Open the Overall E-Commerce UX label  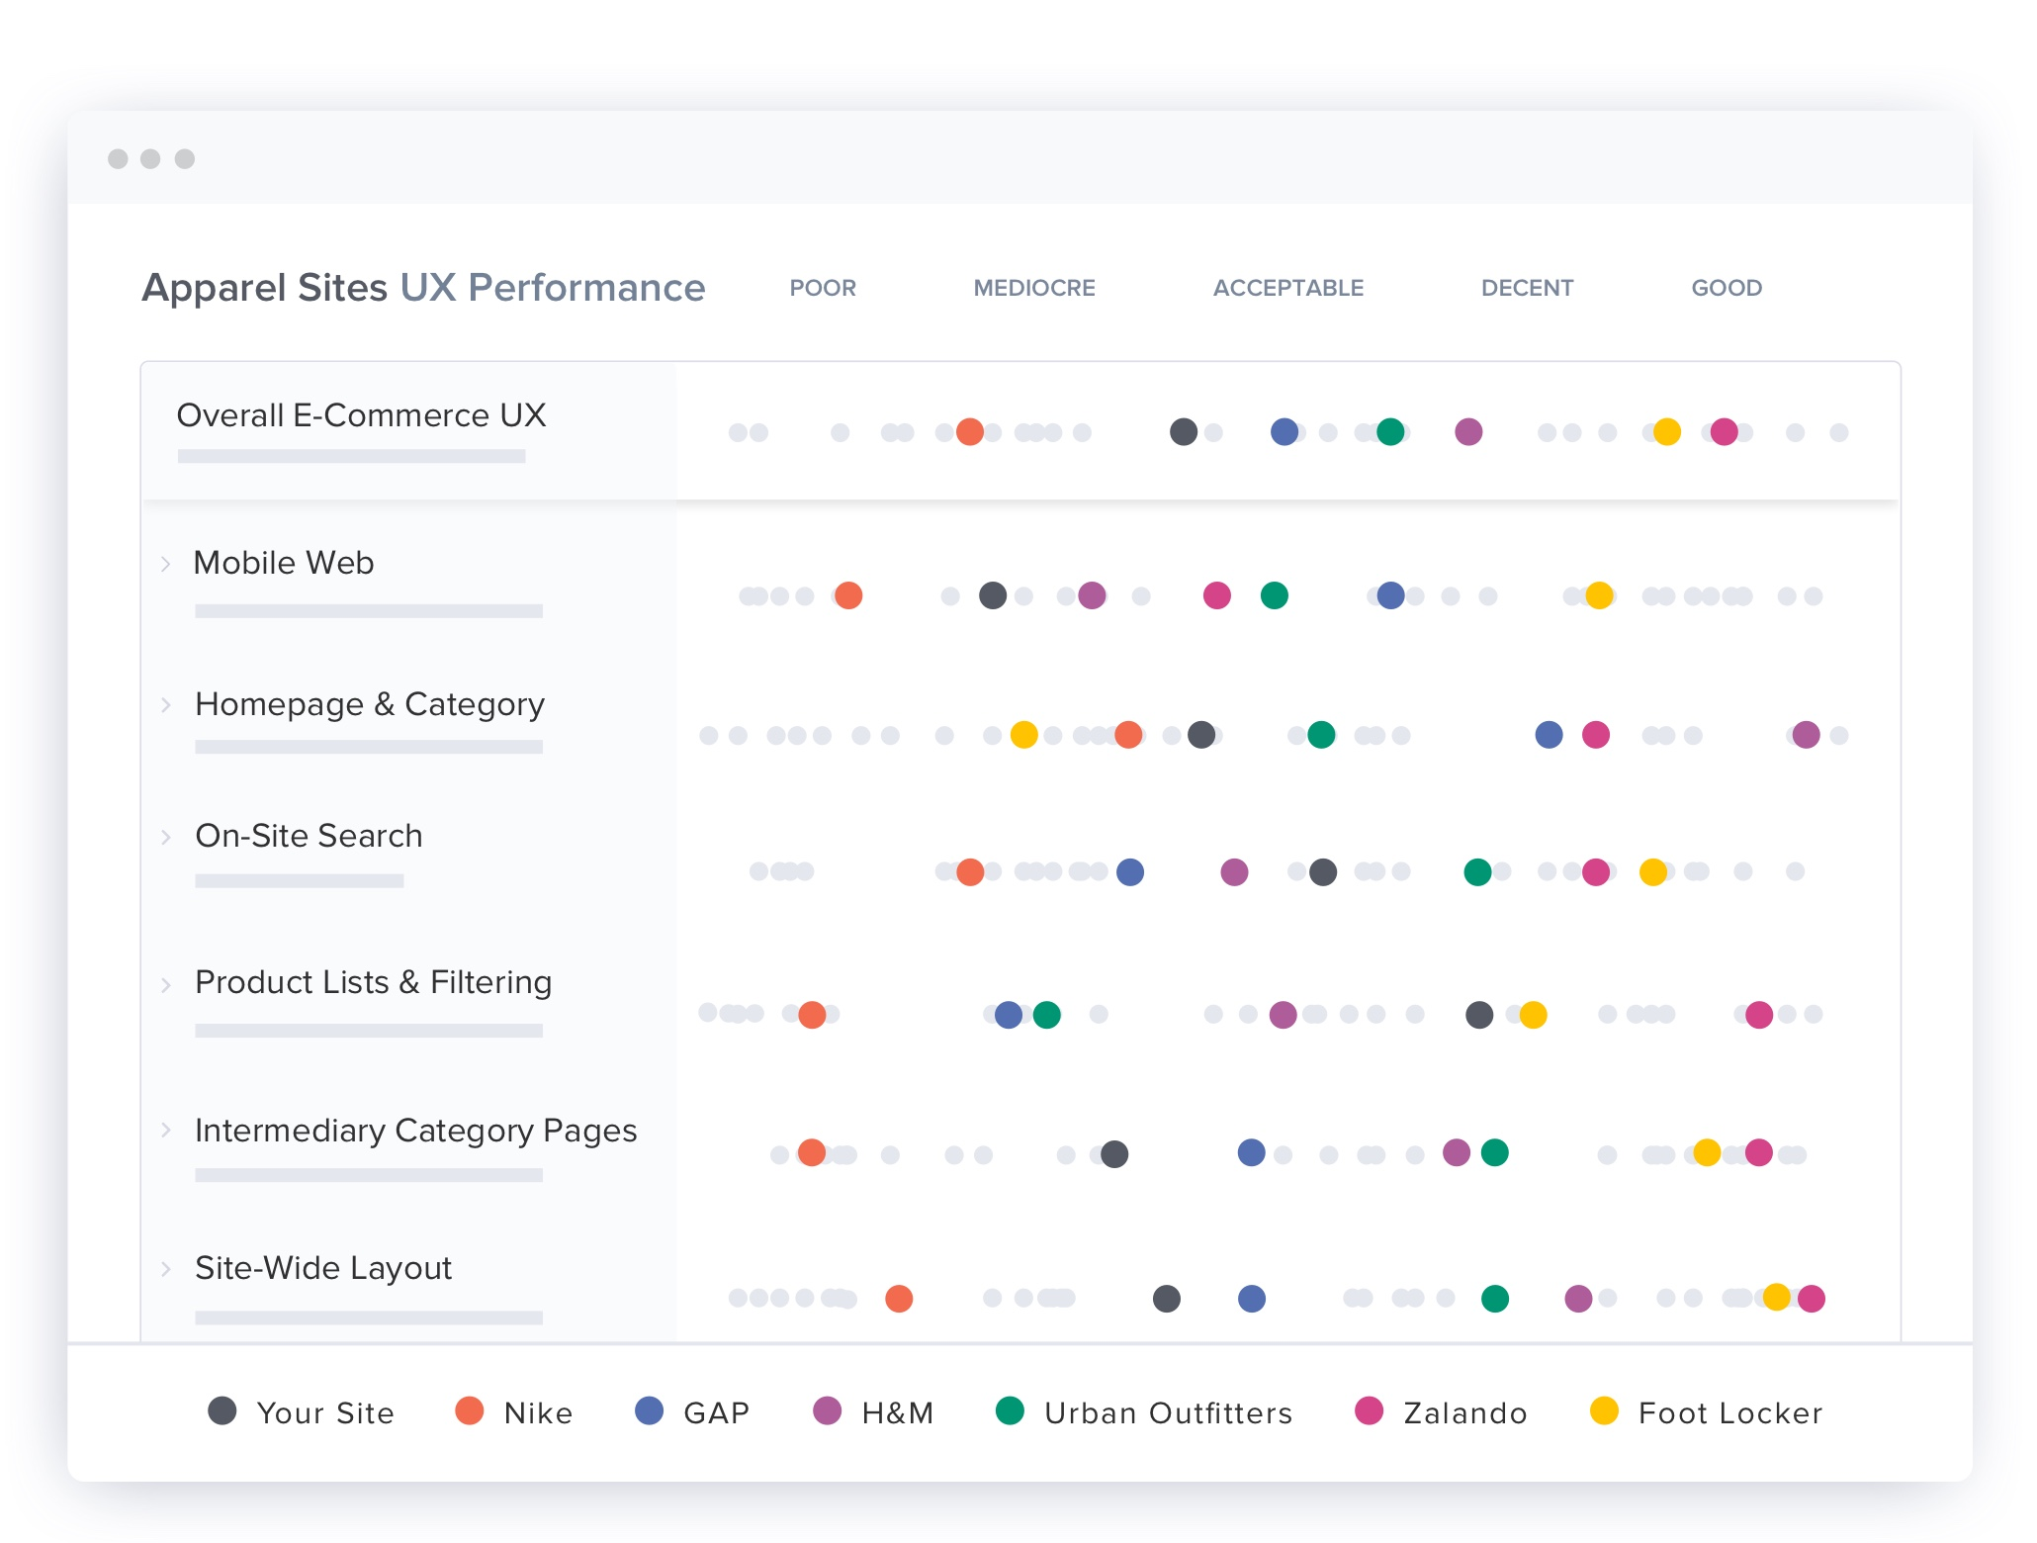tap(361, 415)
